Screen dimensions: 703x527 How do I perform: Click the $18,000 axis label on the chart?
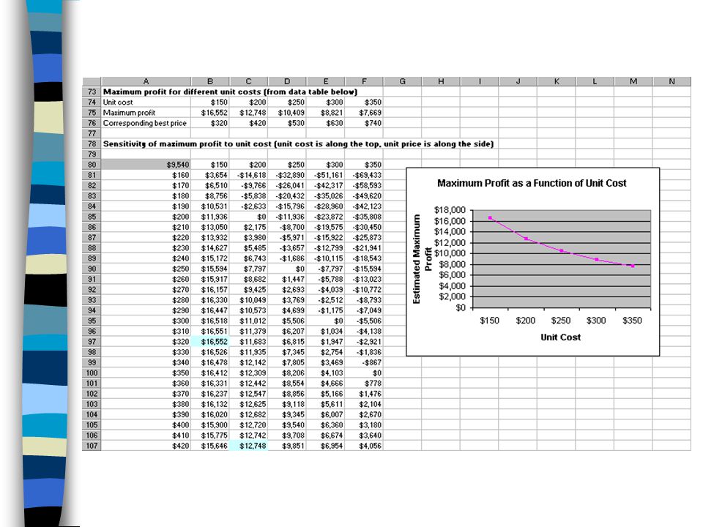click(x=450, y=210)
